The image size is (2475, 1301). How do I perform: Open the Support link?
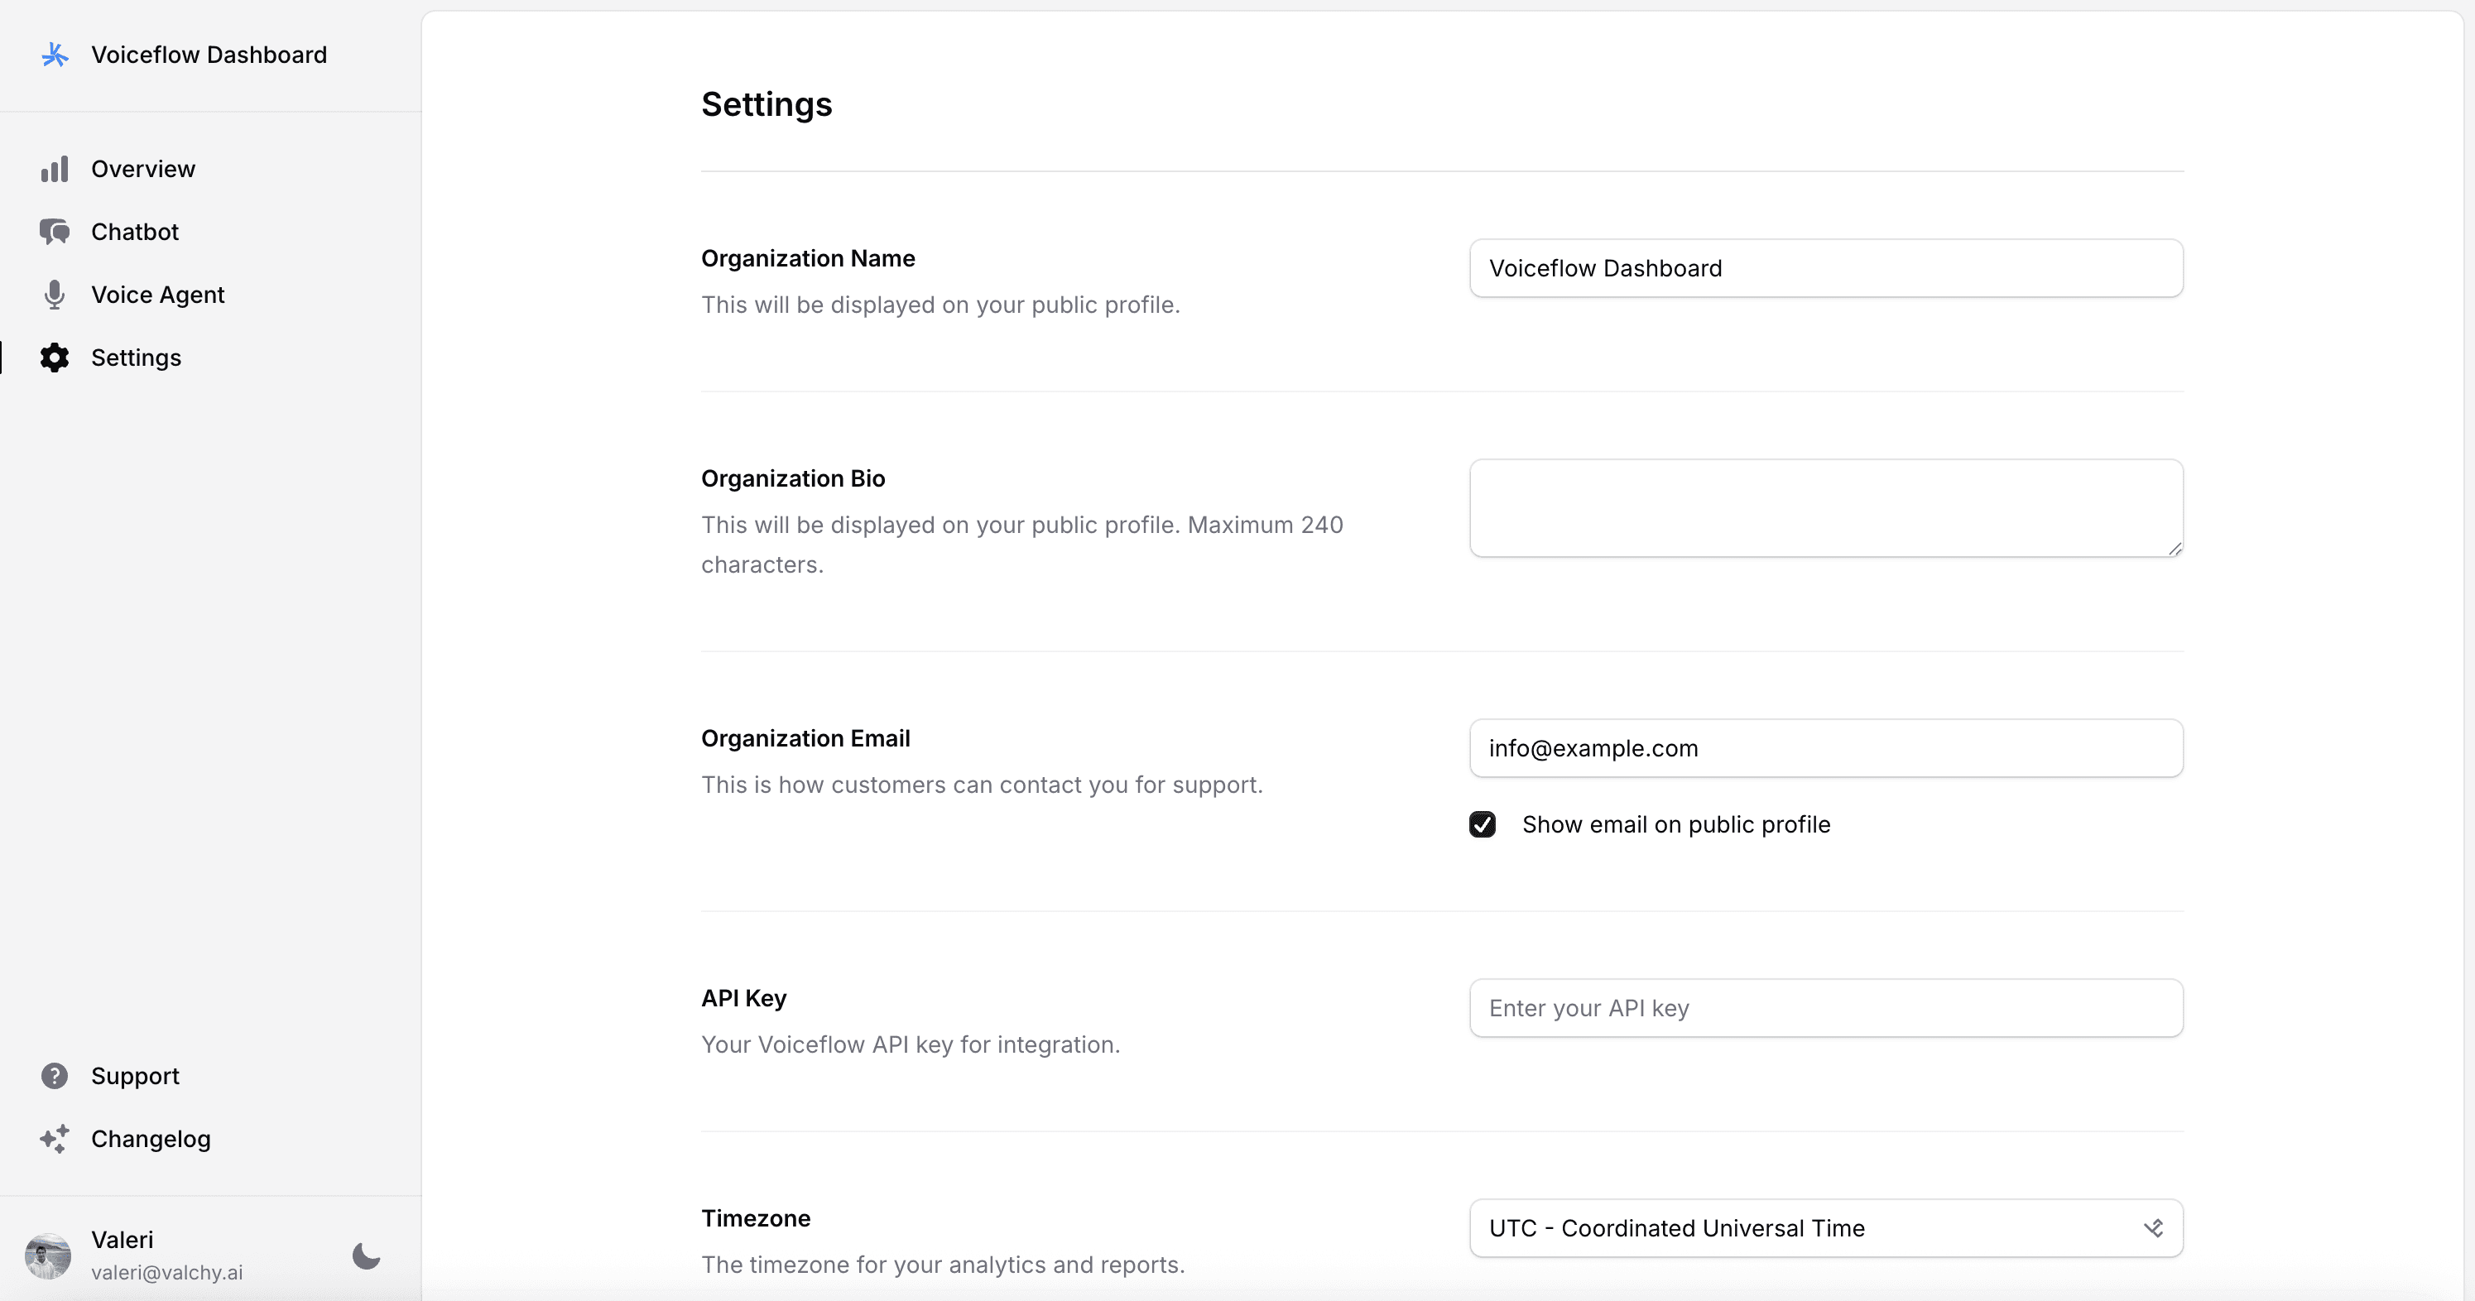[x=136, y=1076]
